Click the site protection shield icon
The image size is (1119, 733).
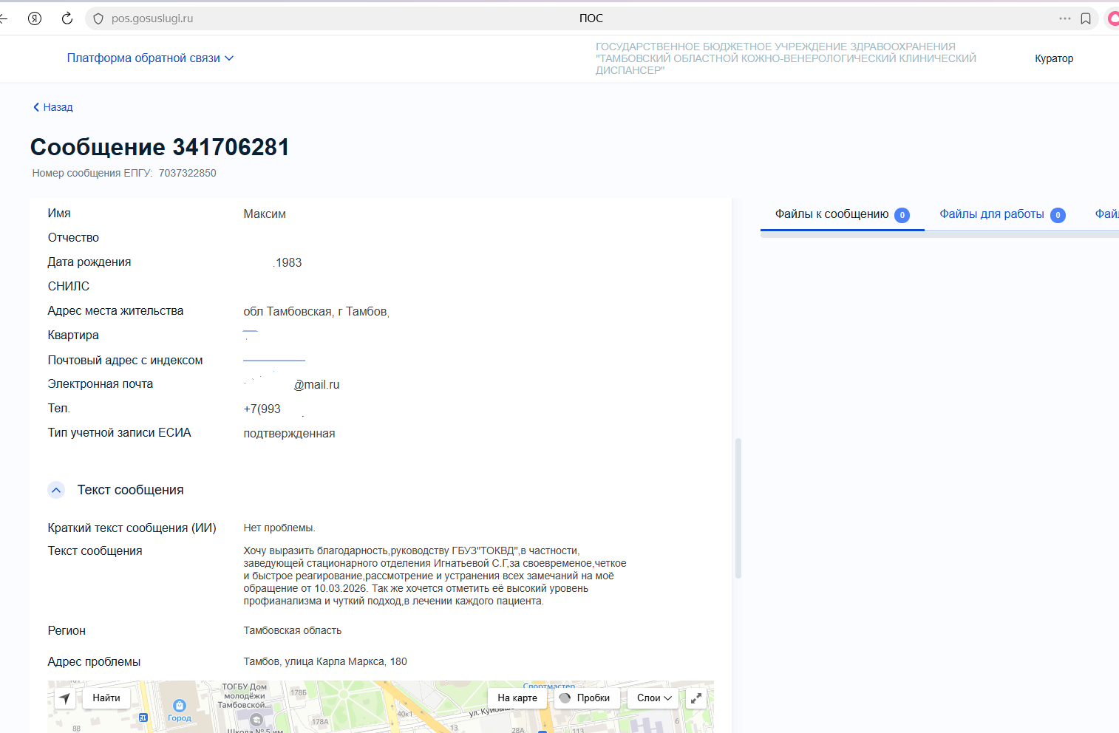tap(98, 18)
